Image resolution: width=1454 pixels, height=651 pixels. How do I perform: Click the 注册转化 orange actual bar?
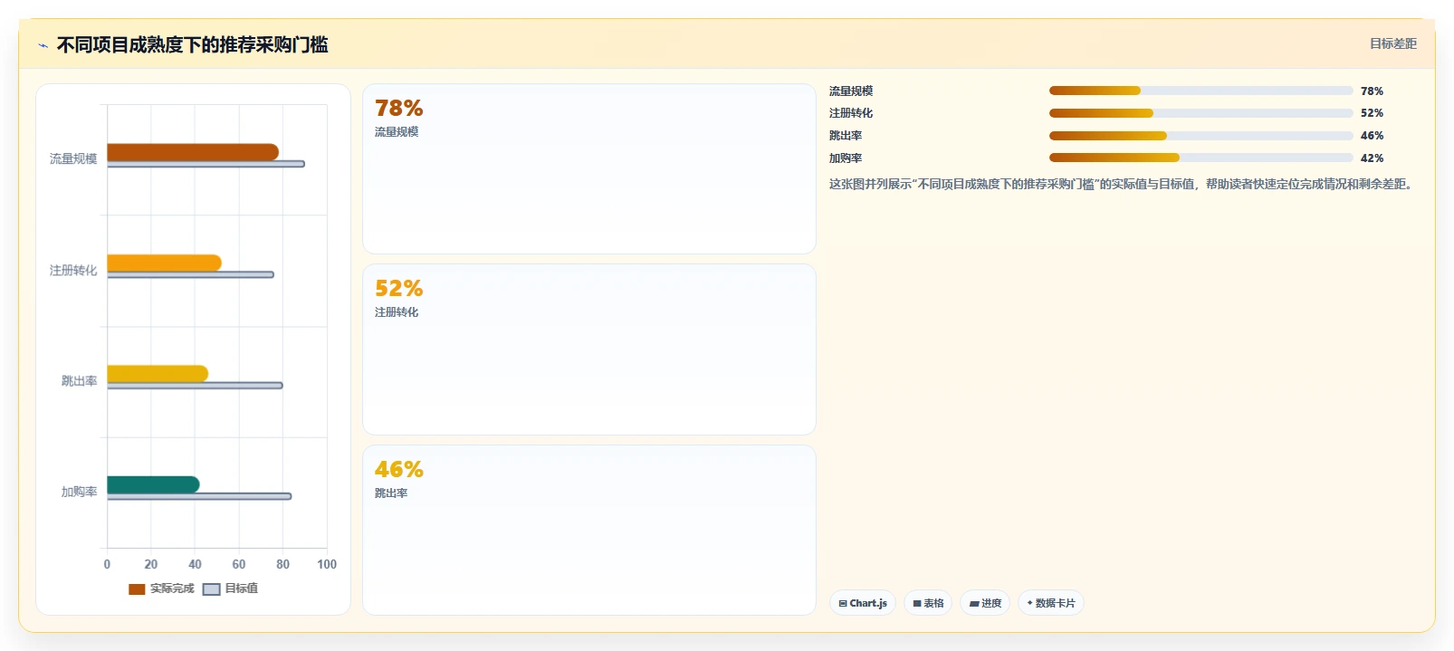164,263
